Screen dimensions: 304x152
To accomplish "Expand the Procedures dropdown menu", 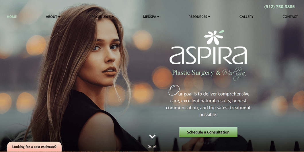I will (x=102, y=17).
